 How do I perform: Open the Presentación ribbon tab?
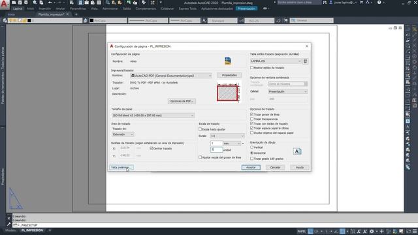tap(246, 8)
